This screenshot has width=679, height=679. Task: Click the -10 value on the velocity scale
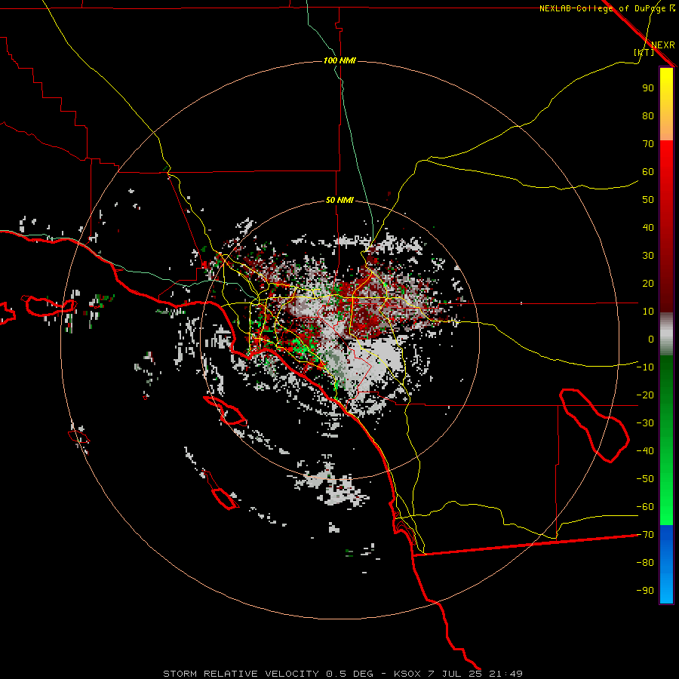pos(645,367)
